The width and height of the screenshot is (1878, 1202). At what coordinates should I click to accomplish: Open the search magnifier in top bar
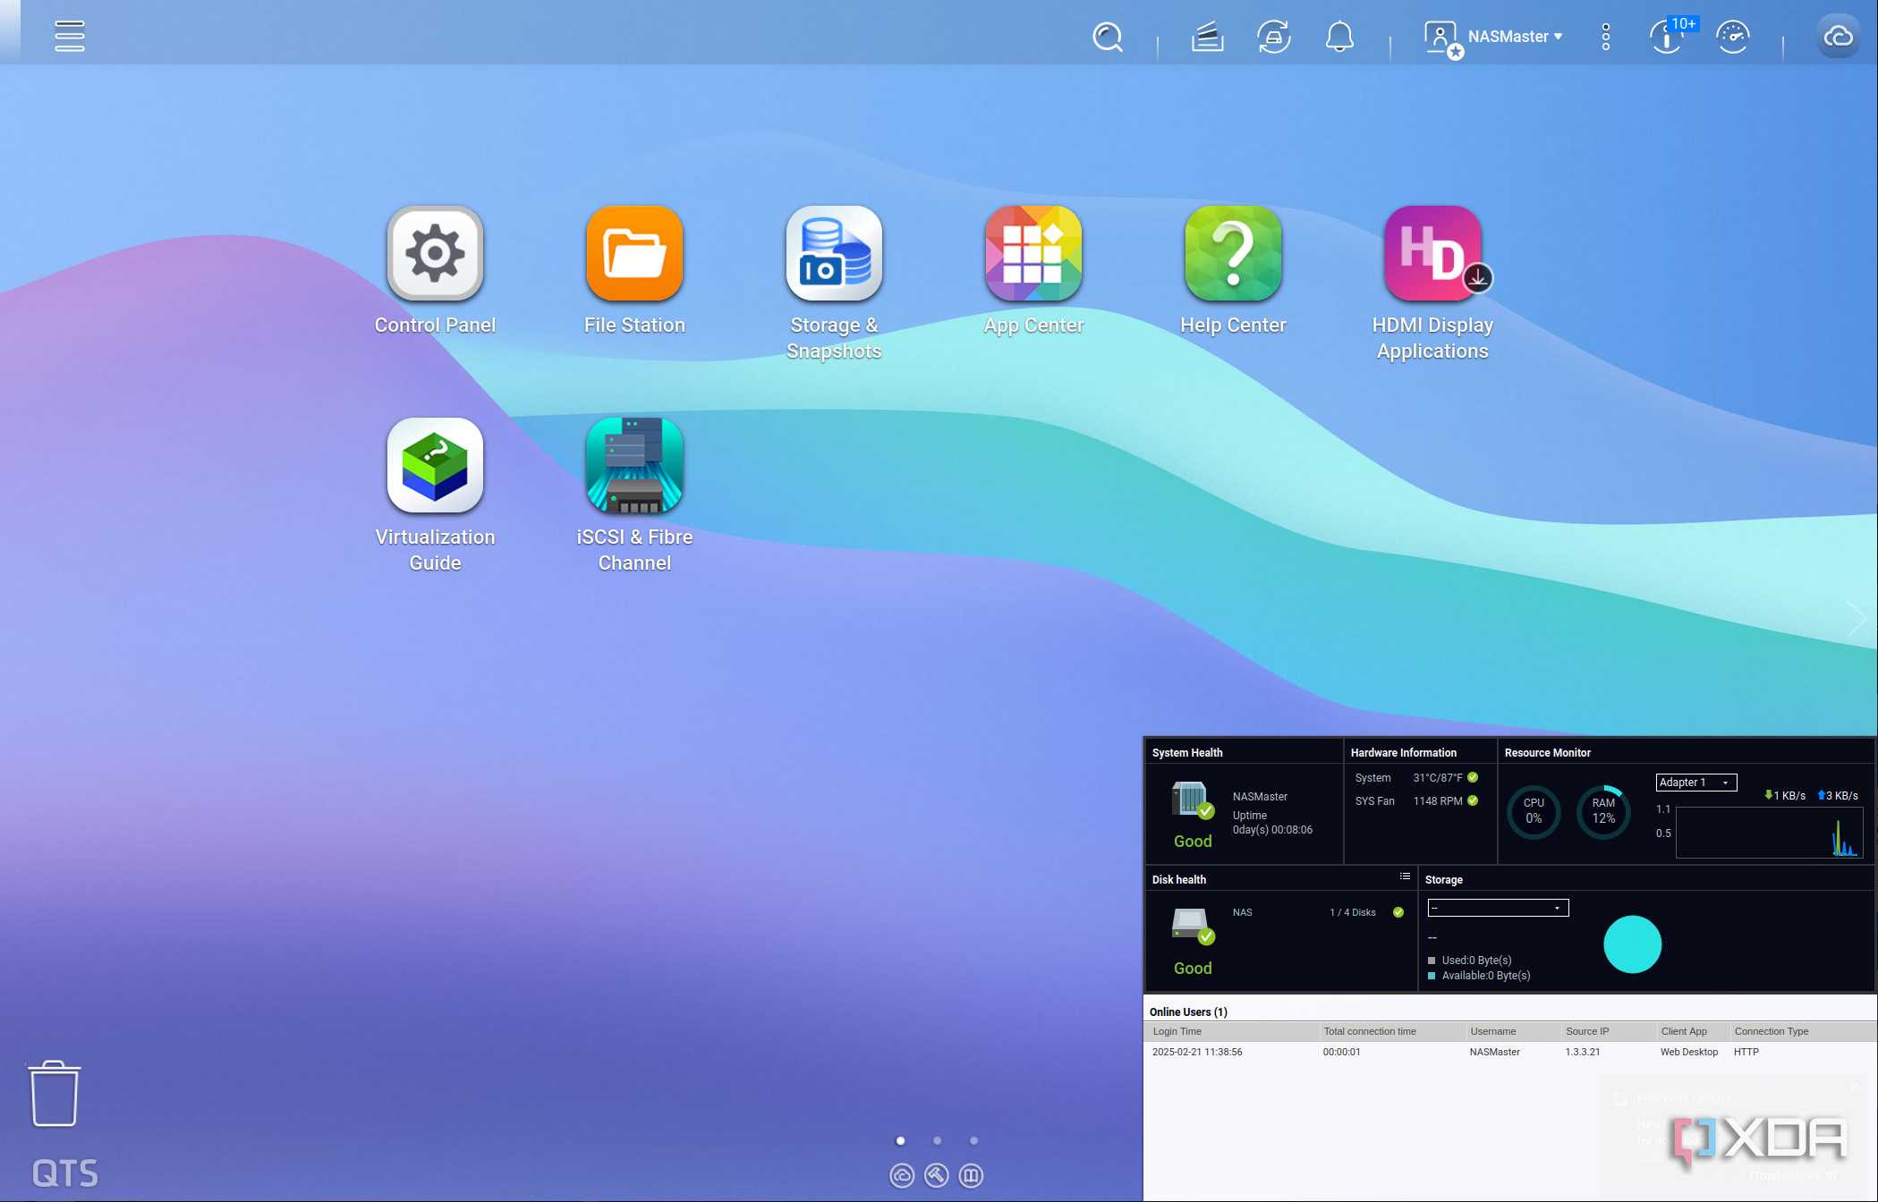tap(1108, 37)
